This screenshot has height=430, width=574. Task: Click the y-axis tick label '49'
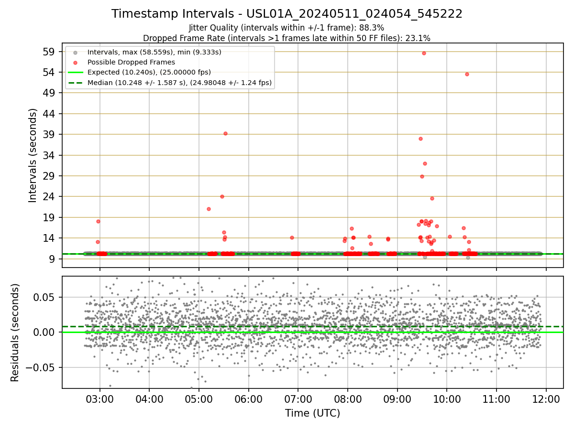pos(50,93)
